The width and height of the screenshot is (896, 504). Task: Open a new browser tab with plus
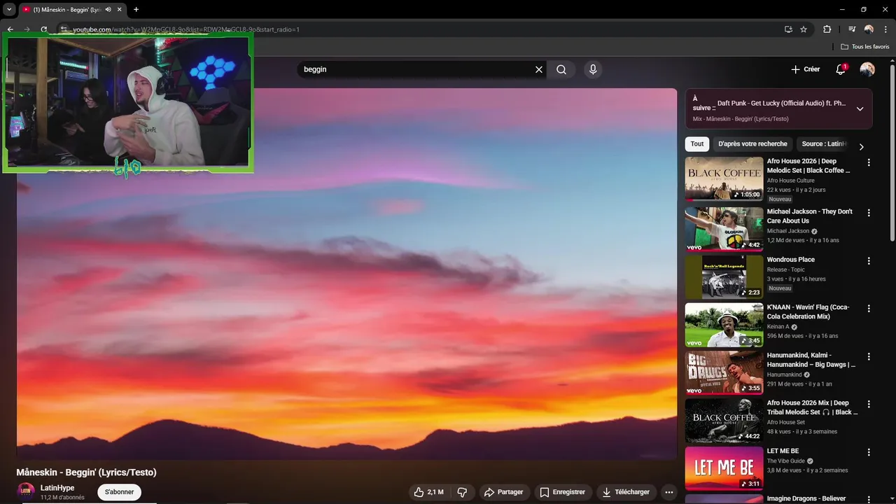tap(136, 10)
